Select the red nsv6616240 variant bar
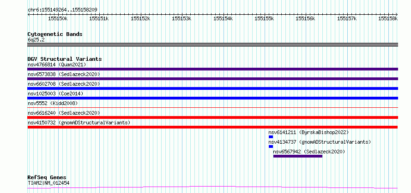The image size is (411, 193). [x=212, y=117]
